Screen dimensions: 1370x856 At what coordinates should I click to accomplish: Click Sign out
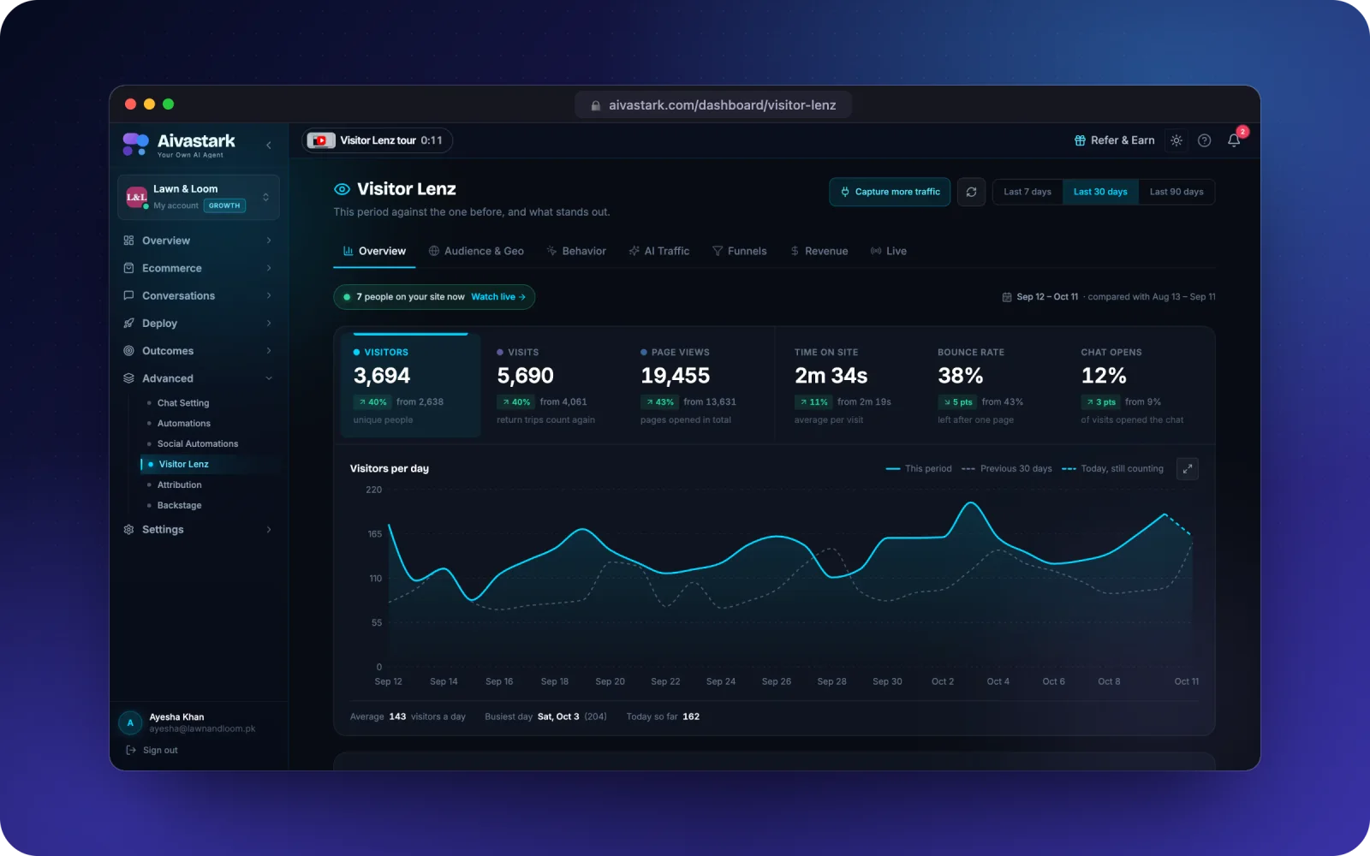point(152,750)
